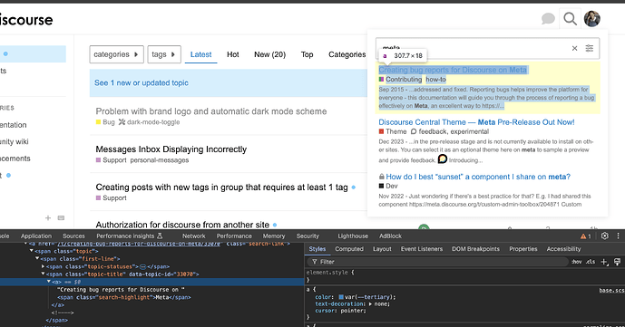Collapse span class topic-title node

pos(43,274)
